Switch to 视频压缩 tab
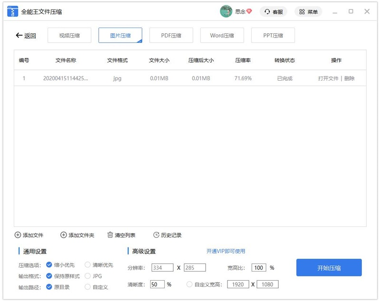 [69, 36]
